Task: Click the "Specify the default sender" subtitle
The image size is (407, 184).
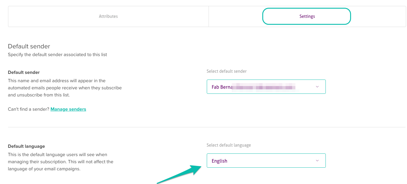Action: (57, 55)
